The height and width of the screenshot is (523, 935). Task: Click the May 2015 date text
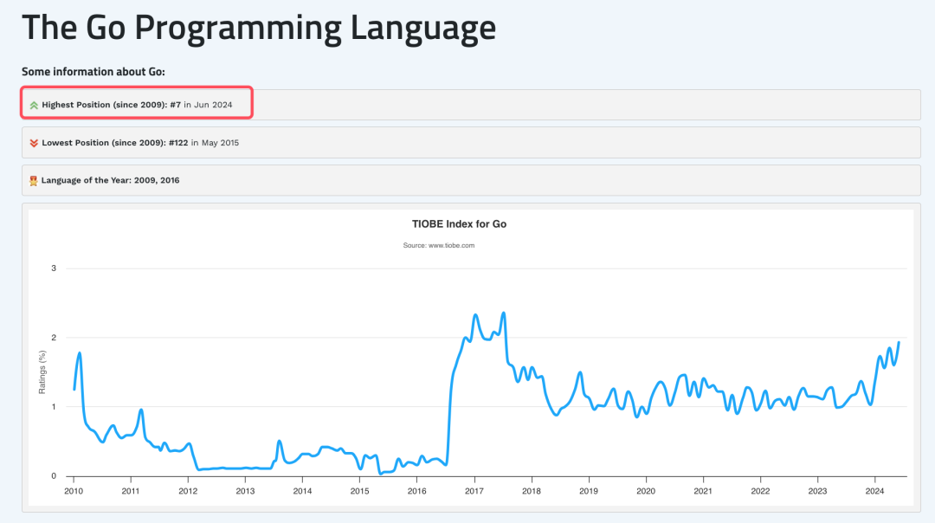click(220, 143)
